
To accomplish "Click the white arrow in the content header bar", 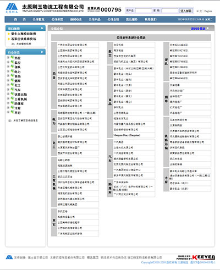I will pos(208,28).
